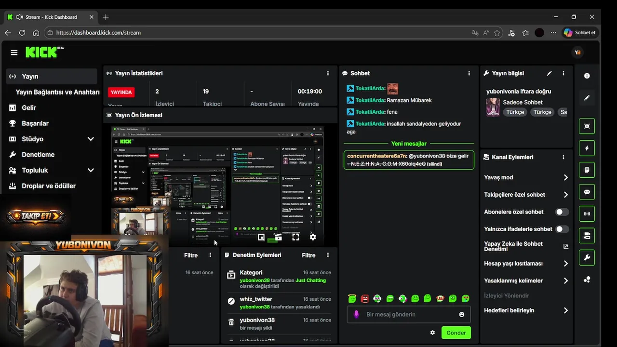Screen dimensions: 617x347
Task: Insert the red angry emote from the emote row
Action: pyautogui.click(x=365, y=299)
